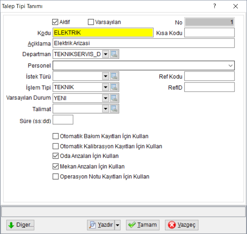Enable Operasyon Notu Kayıtları İçin Kullan
This screenshot has width=247, height=234.
[x=55, y=176]
